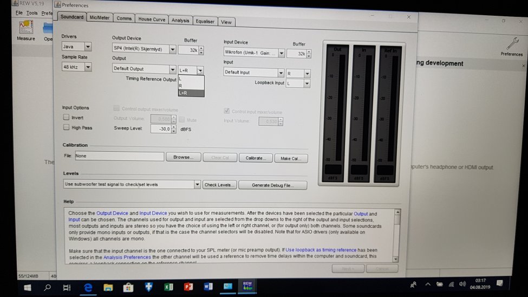Screen dimensions: 528x297
Task: Open Windows Start menu
Action: click(28, 288)
